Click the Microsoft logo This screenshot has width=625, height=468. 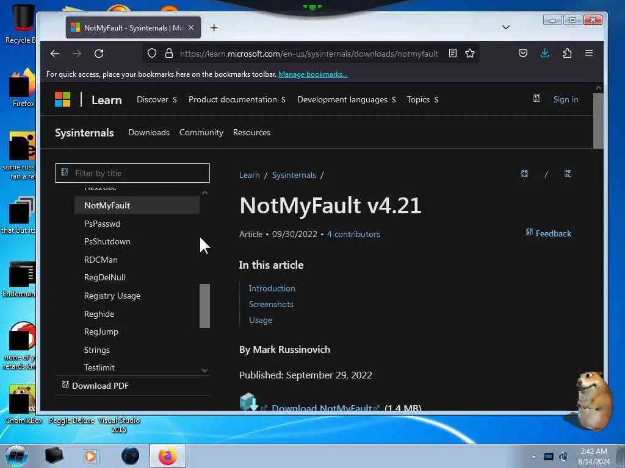[63, 99]
